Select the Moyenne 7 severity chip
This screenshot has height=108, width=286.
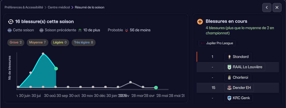(37, 42)
